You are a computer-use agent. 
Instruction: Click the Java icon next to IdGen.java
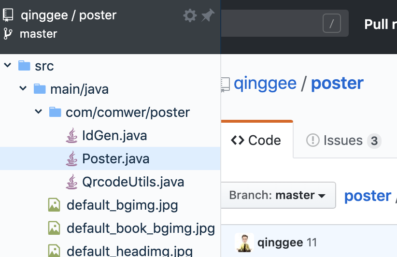click(71, 136)
